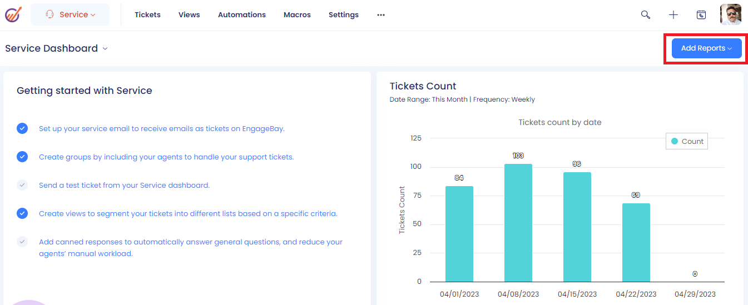Click the headset icon beside Service
Screen dimensions: 748x305
pyautogui.click(x=50, y=14)
